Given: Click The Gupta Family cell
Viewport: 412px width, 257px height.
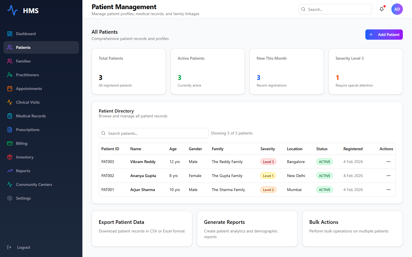Looking at the screenshot, I should tap(227, 176).
